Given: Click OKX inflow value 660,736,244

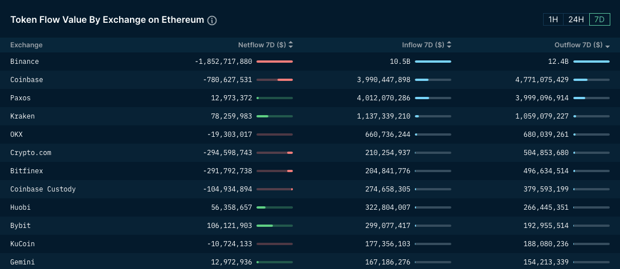Looking at the screenshot, I should pos(388,134).
